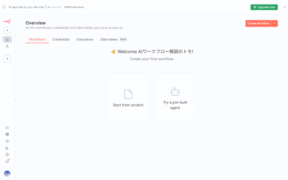Open the notifications bell icon

(x=7, y=161)
